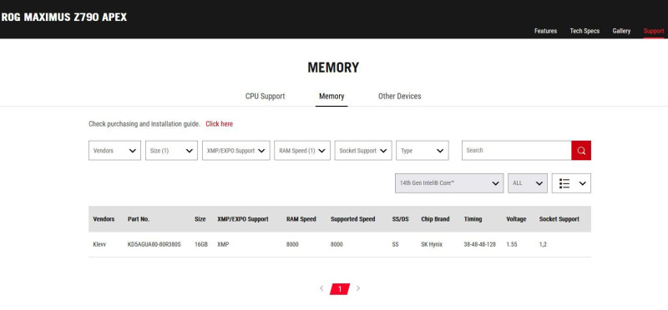Open the list view layout selector

pyautogui.click(x=571, y=183)
